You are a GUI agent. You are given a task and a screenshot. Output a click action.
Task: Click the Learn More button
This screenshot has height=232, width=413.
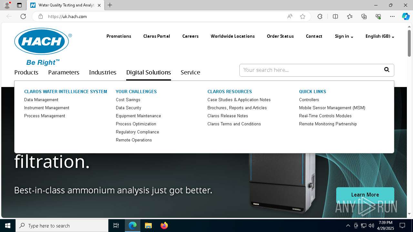365,195
